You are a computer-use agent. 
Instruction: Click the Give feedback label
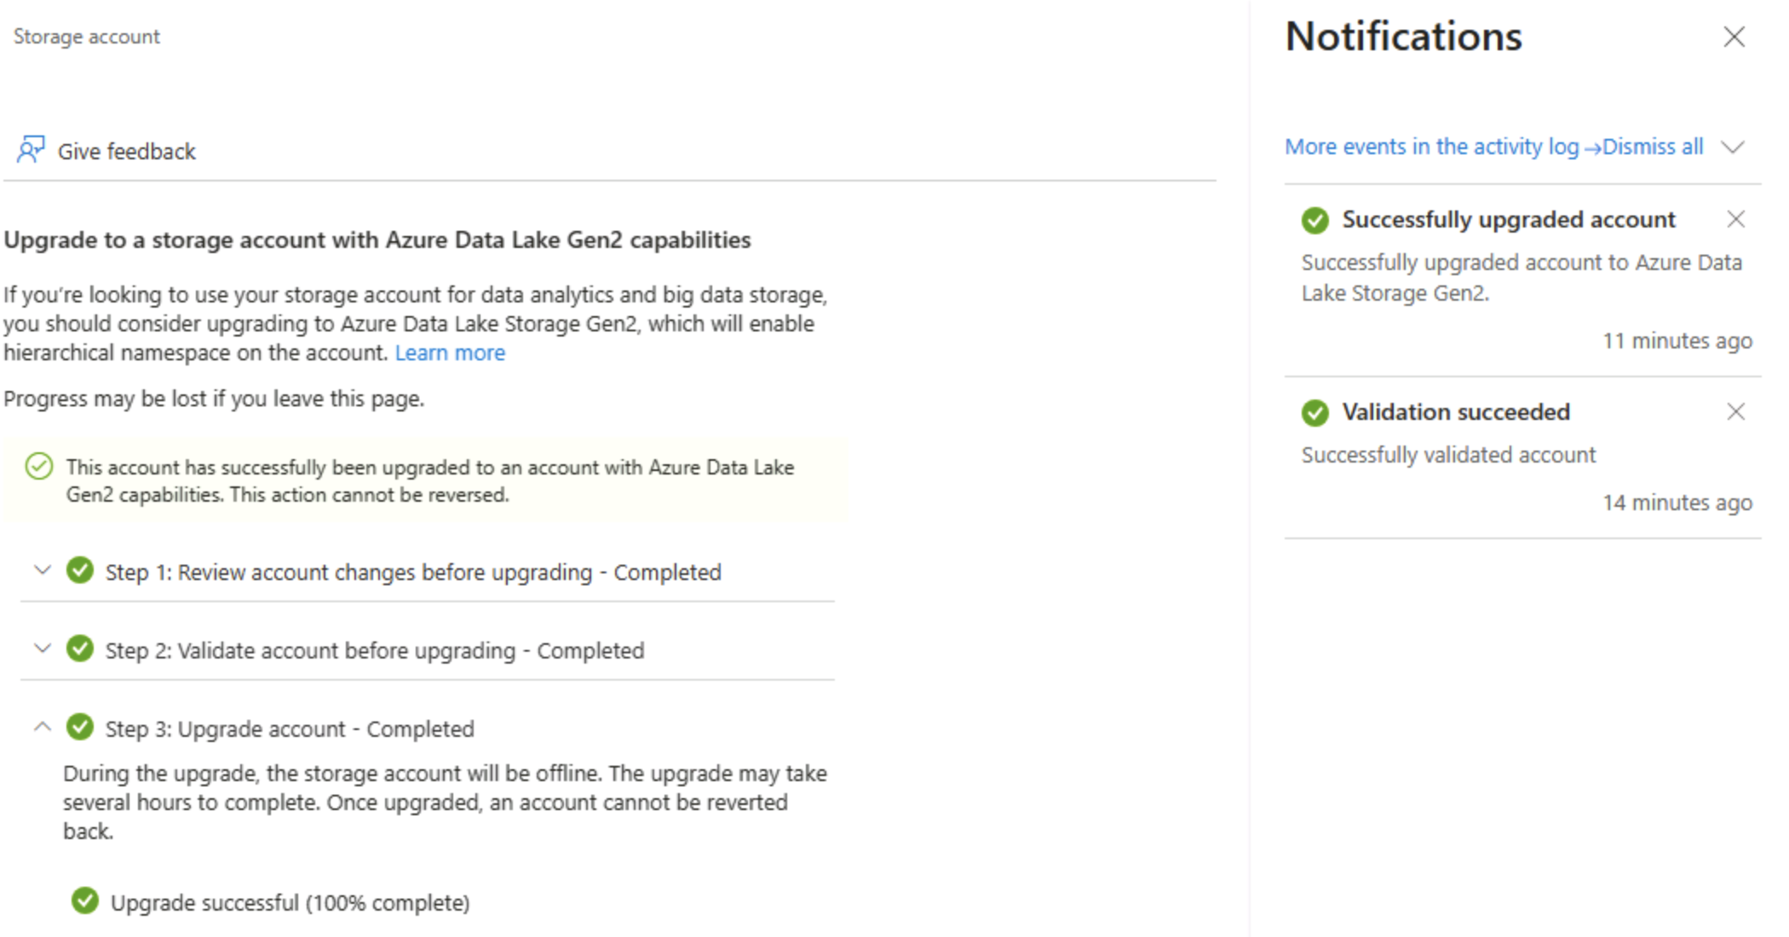[x=126, y=152]
